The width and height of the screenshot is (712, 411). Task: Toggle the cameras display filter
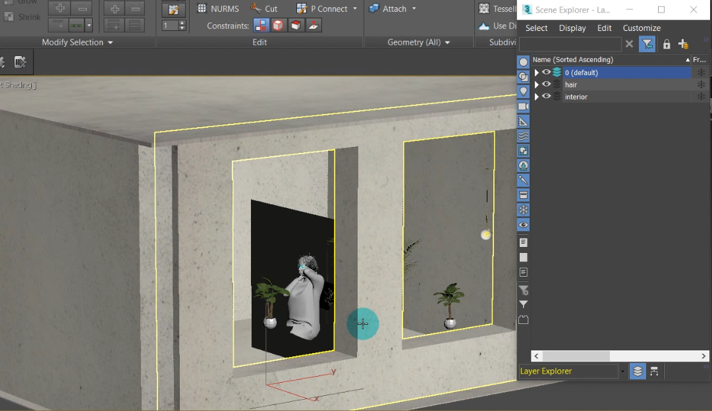click(523, 106)
